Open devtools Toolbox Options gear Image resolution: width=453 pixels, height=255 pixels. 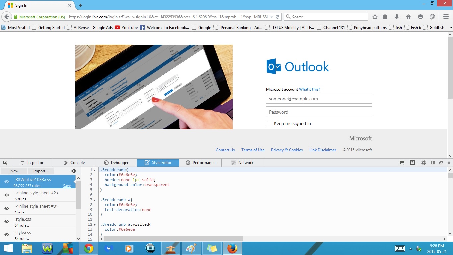(424, 163)
